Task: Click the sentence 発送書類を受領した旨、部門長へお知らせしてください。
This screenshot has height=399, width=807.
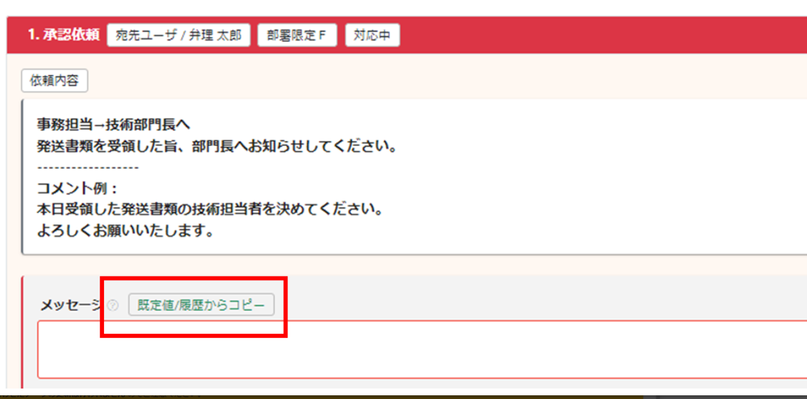Action: 217,148
